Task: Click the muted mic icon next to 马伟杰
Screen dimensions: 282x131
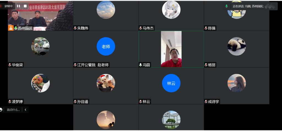Action: coord(141,28)
